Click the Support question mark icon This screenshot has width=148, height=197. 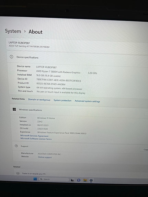point(16,146)
